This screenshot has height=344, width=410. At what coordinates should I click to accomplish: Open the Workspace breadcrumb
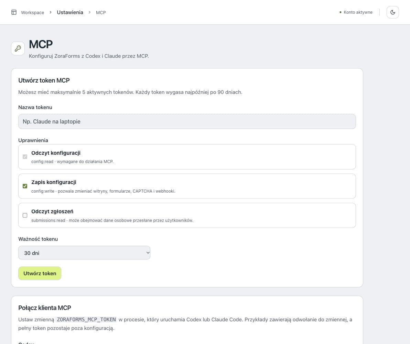(32, 13)
